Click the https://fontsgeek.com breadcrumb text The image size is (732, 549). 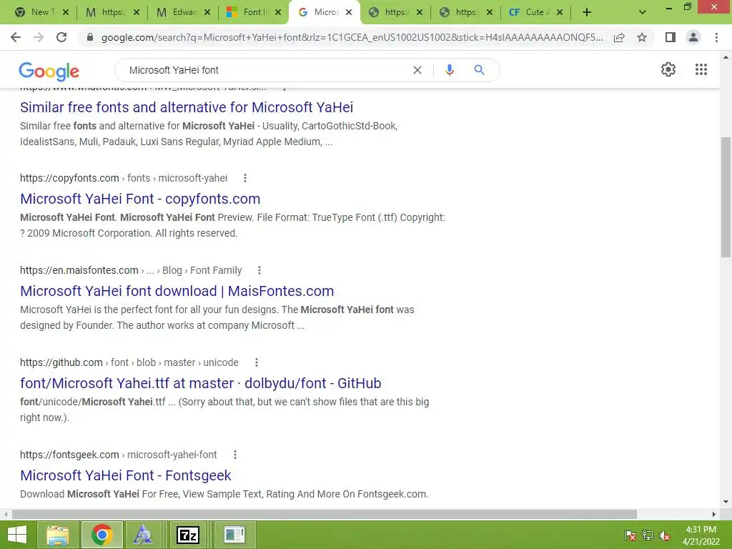pos(69,455)
